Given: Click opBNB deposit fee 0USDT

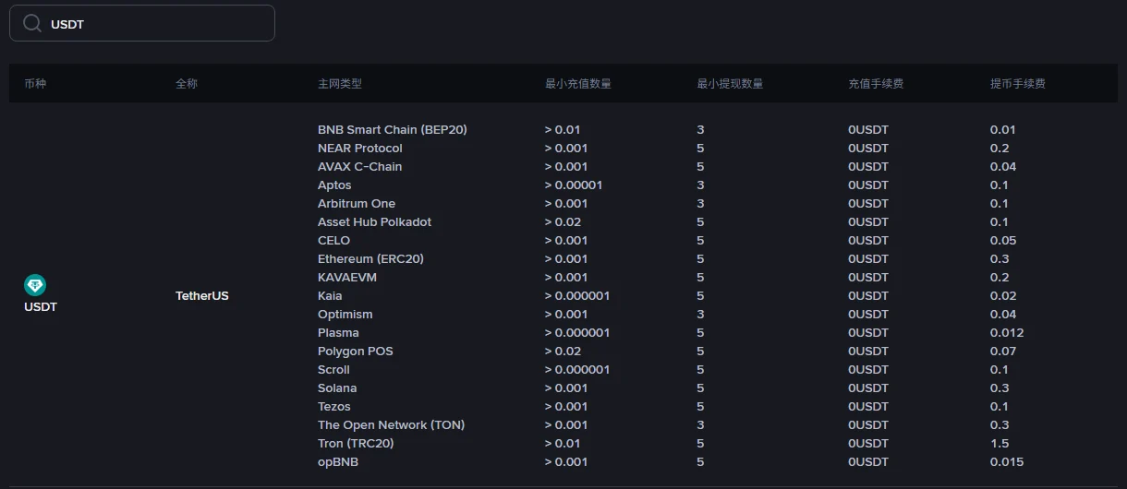Looking at the screenshot, I should [x=868, y=462].
